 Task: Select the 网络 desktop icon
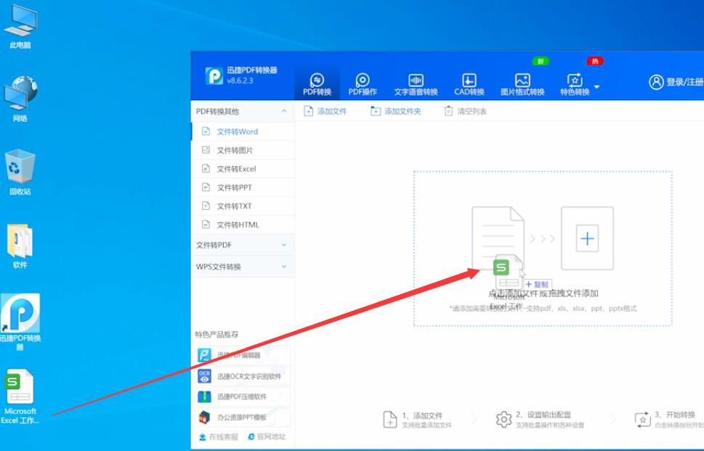tap(20, 99)
